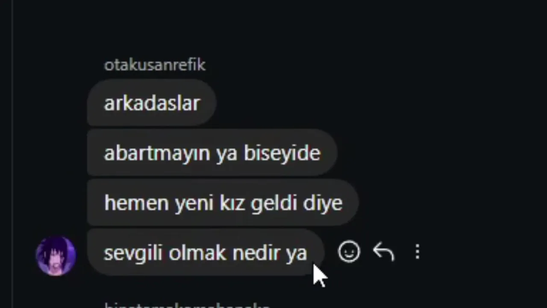Expand message actions via vertical dots
This screenshot has width=547, height=308.
[x=418, y=252]
